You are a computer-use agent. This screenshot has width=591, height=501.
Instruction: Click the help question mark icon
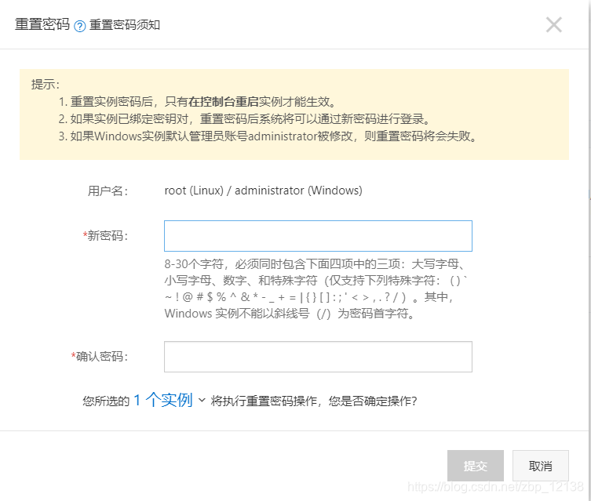tap(80, 26)
